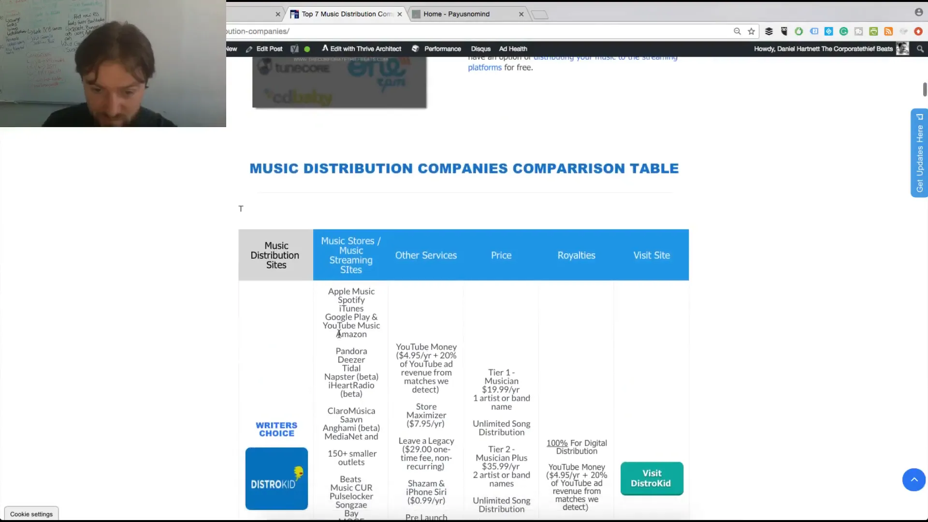Click the Price column header
Viewport: 928px width, 522px height.
[501, 255]
